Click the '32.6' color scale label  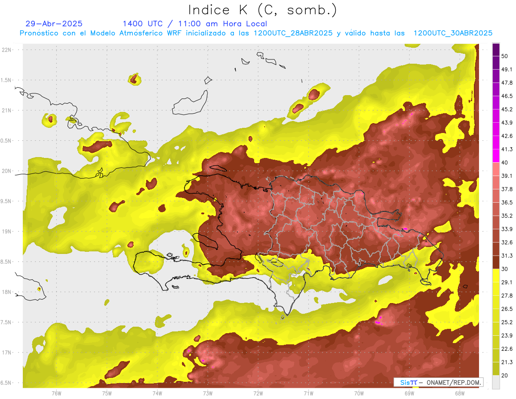click(x=507, y=242)
